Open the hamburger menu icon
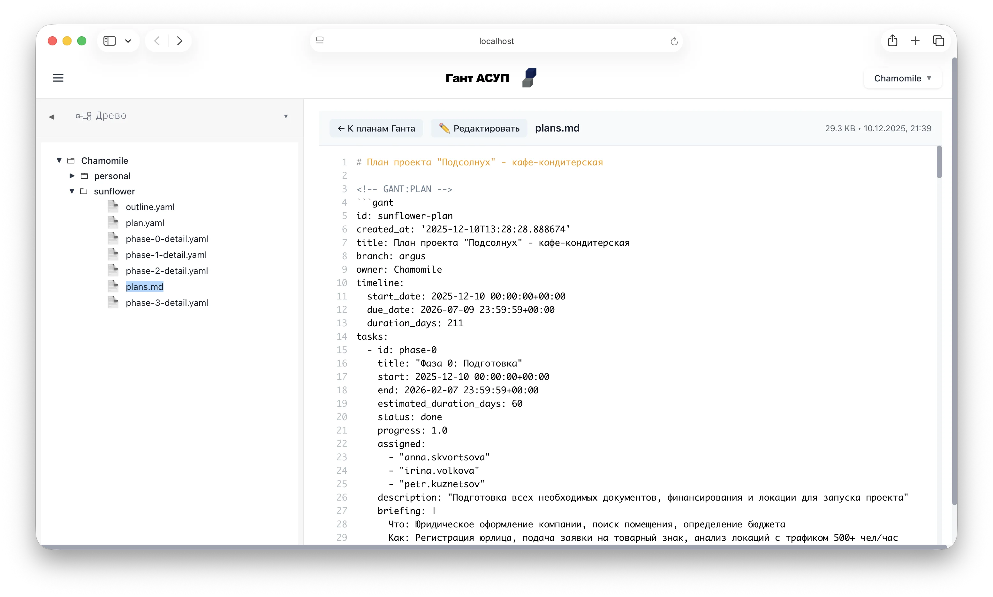 pos(58,78)
